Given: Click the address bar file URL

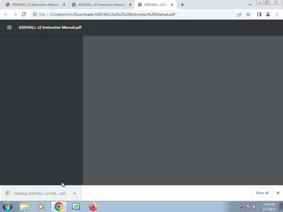Looking at the screenshot, I should pyautogui.click(x=112, y=14).
